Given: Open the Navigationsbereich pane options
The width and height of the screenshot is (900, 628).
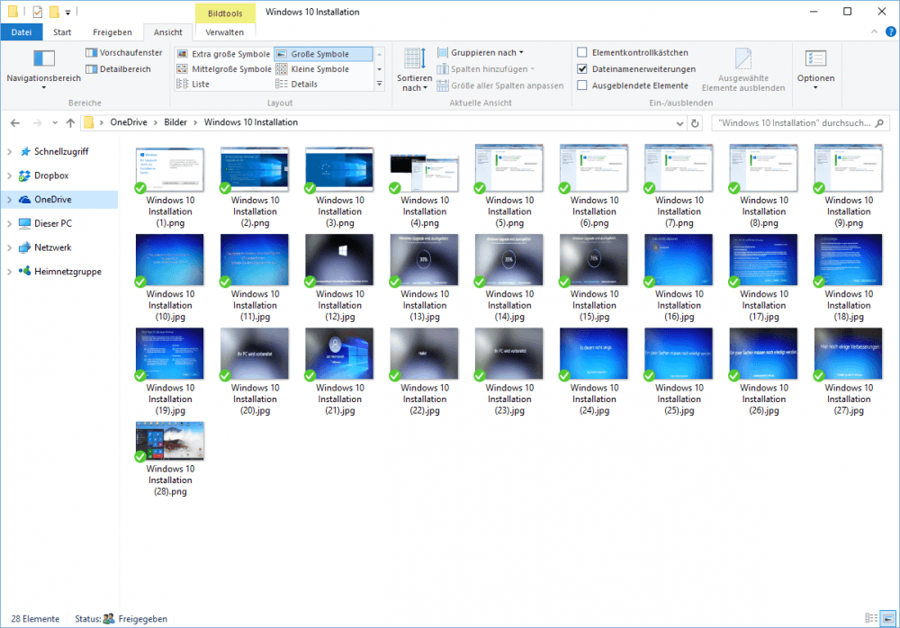Looking at the screenshot, I should (x=43, y=69).
